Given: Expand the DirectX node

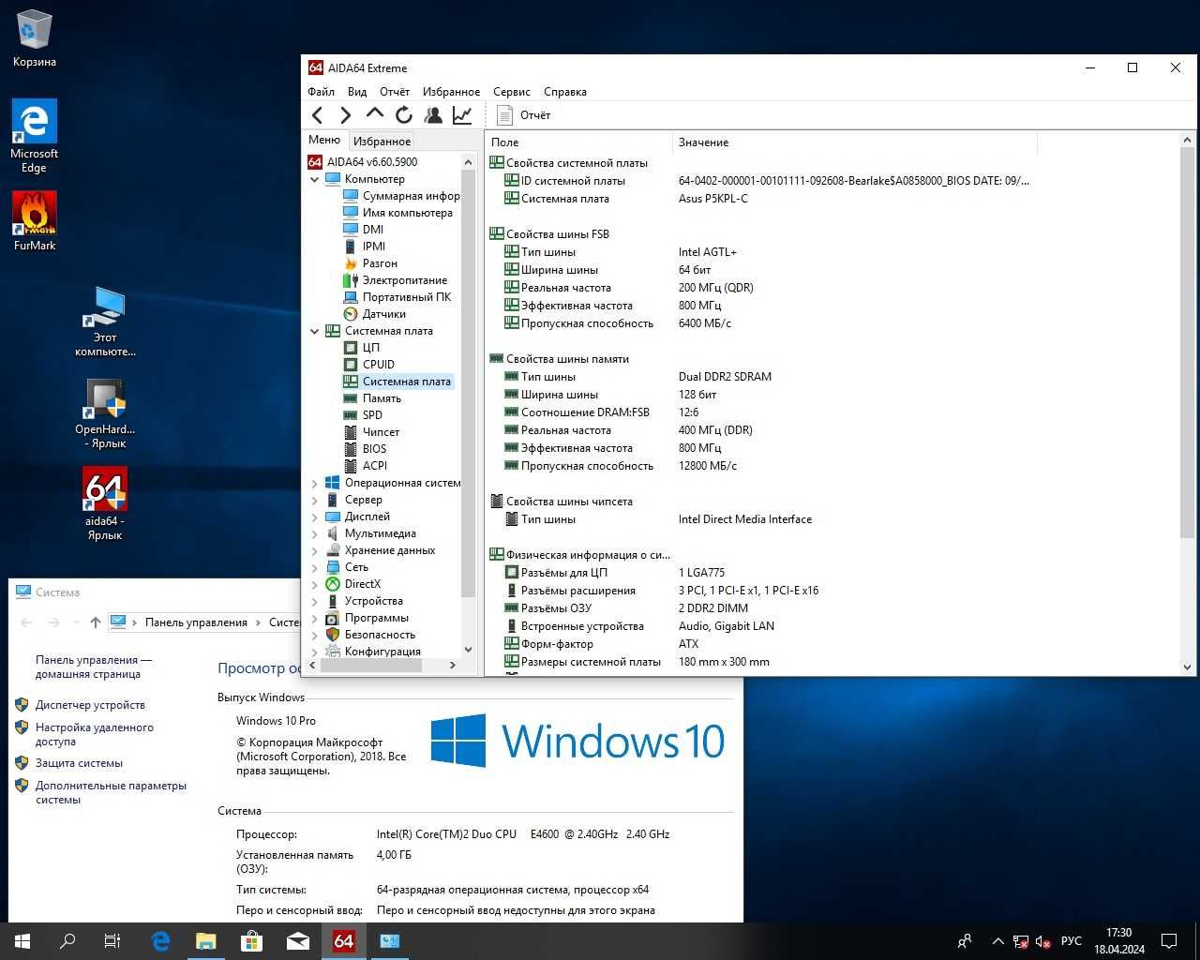Looking at the screenshot, I should (x=315, y=584).
